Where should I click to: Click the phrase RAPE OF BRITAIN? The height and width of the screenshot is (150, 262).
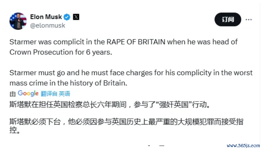(136, 42)
